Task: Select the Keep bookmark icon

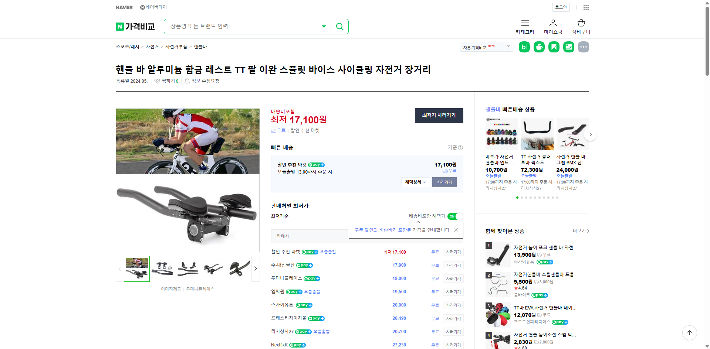Action: [x=554, y=47]
